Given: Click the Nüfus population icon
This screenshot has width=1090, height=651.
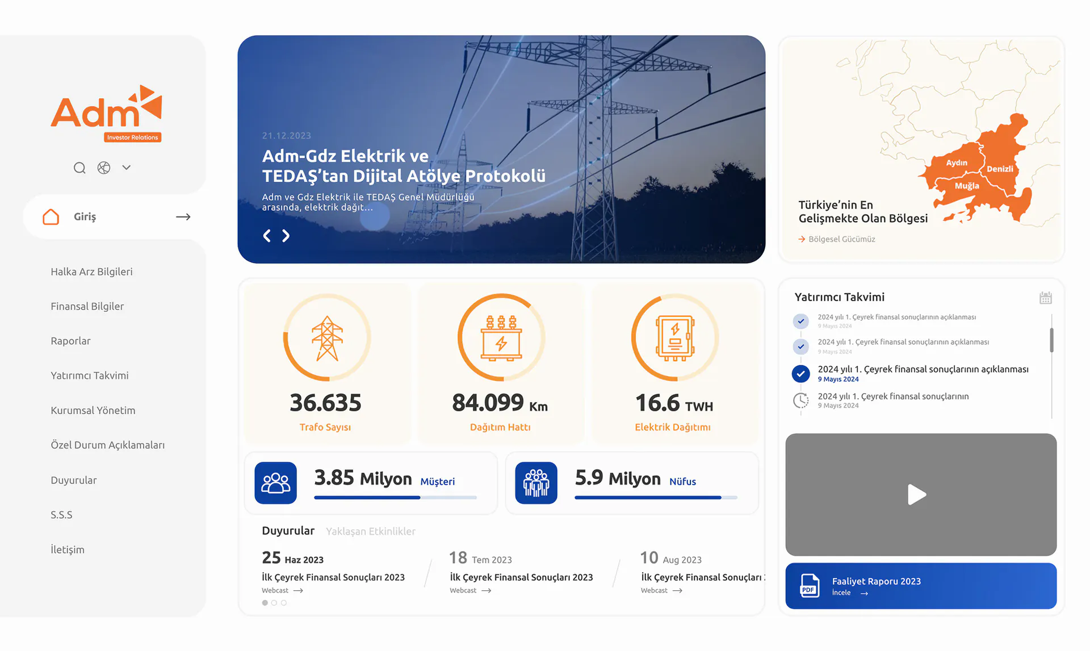Looking at the screenshot, I should 536,483.
